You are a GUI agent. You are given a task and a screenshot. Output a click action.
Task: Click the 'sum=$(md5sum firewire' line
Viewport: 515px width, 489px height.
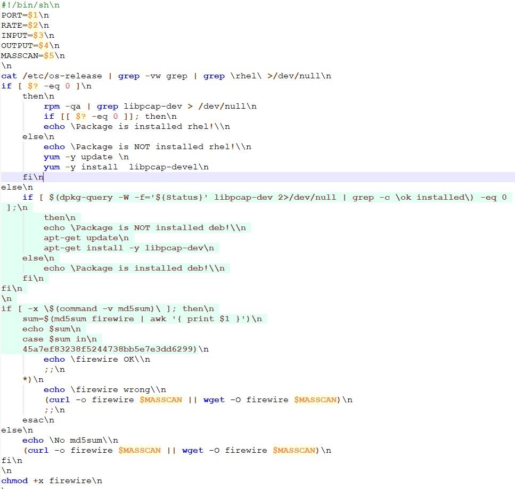click(142, 319)
